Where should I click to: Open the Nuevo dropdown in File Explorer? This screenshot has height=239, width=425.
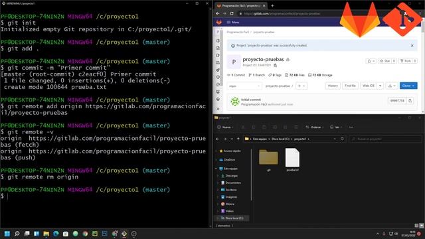[226, 127]
